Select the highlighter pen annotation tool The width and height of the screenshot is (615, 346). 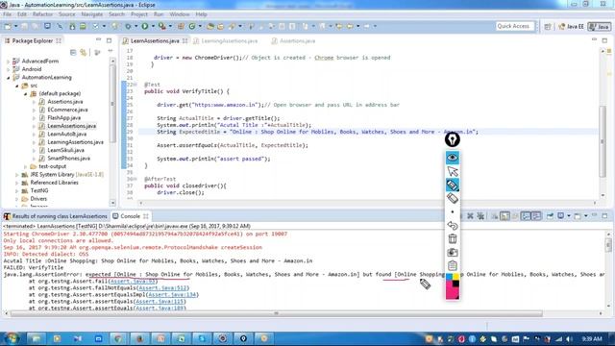453,185
